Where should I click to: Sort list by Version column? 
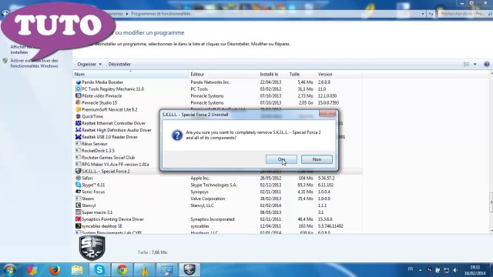click(339, 74)
